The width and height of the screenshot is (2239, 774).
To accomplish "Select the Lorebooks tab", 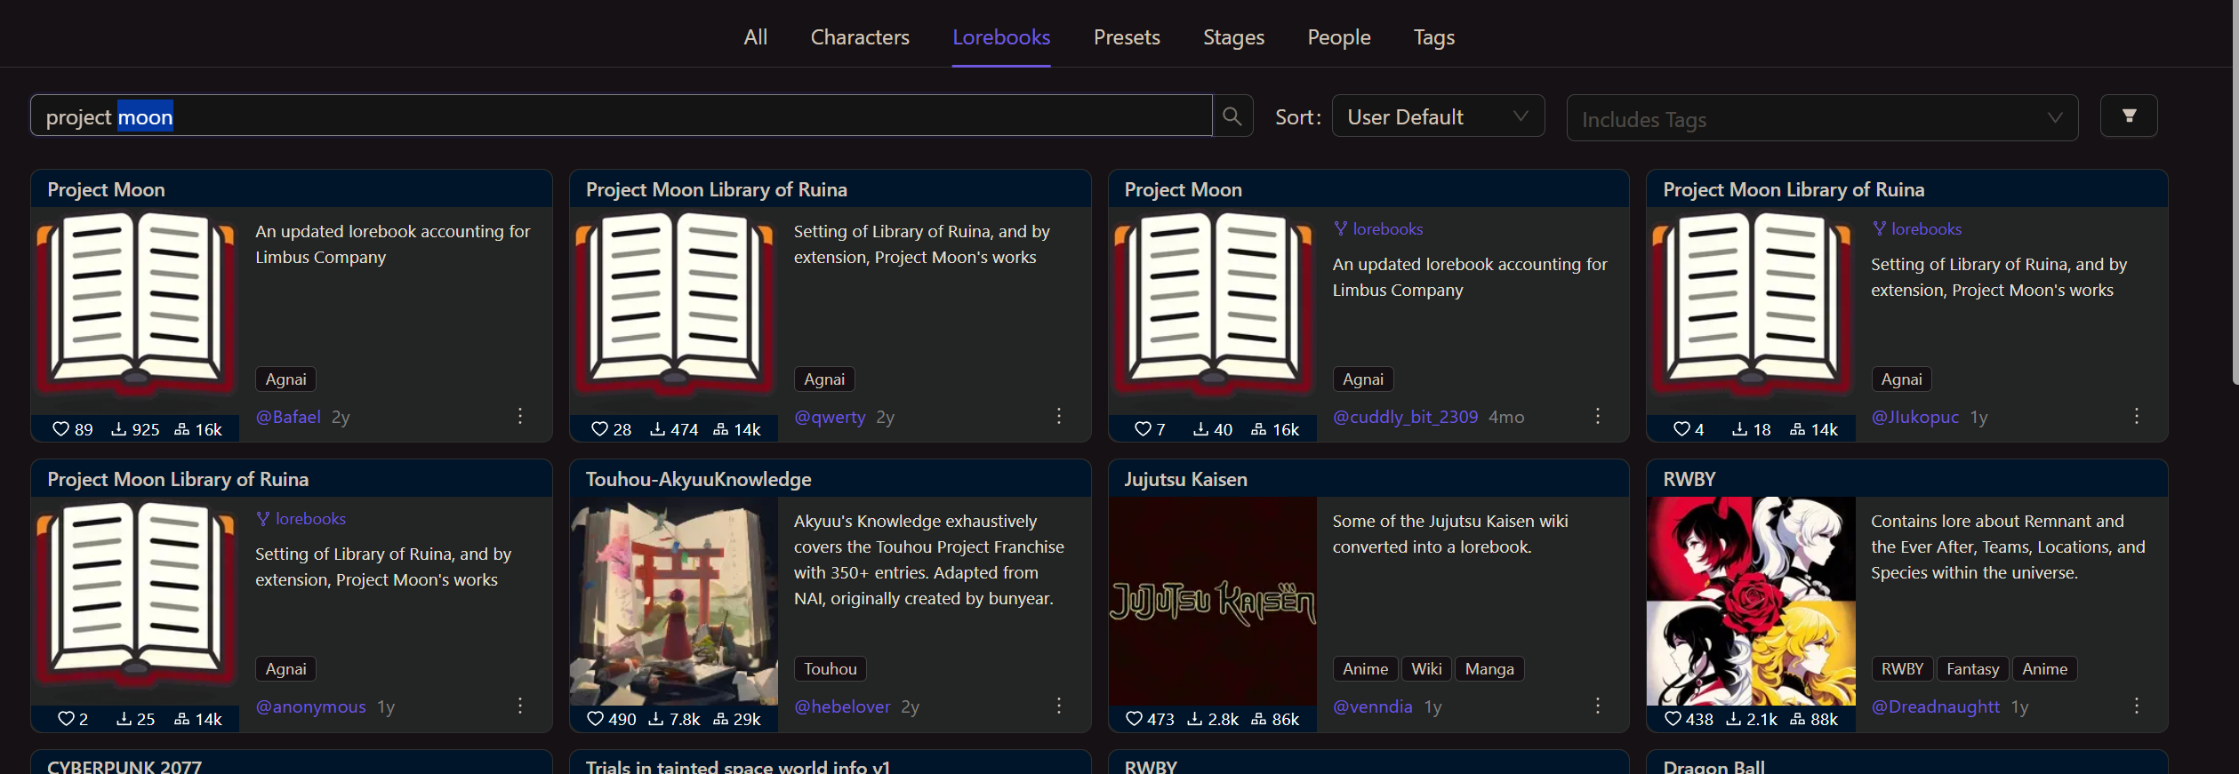I will tap(1001, 37).
